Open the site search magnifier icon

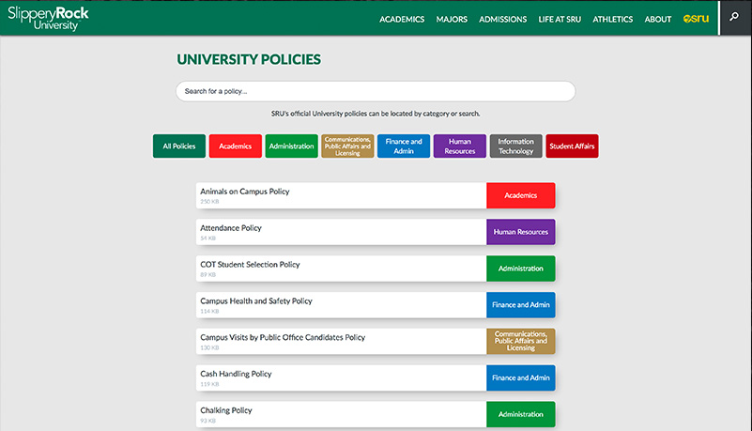[x=734, y=17]
